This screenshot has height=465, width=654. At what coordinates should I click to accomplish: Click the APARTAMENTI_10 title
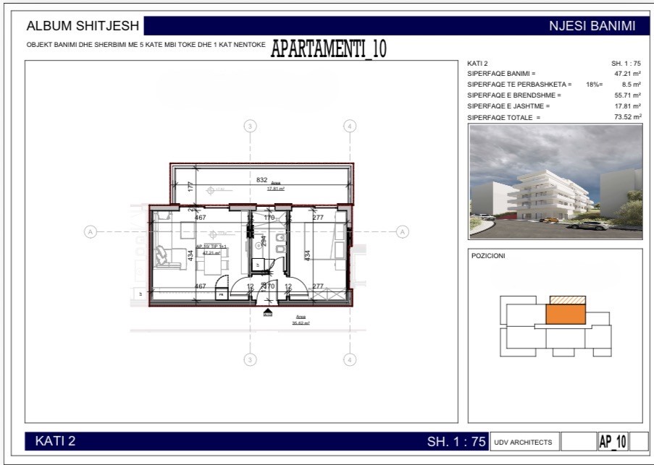coord(329,48)
